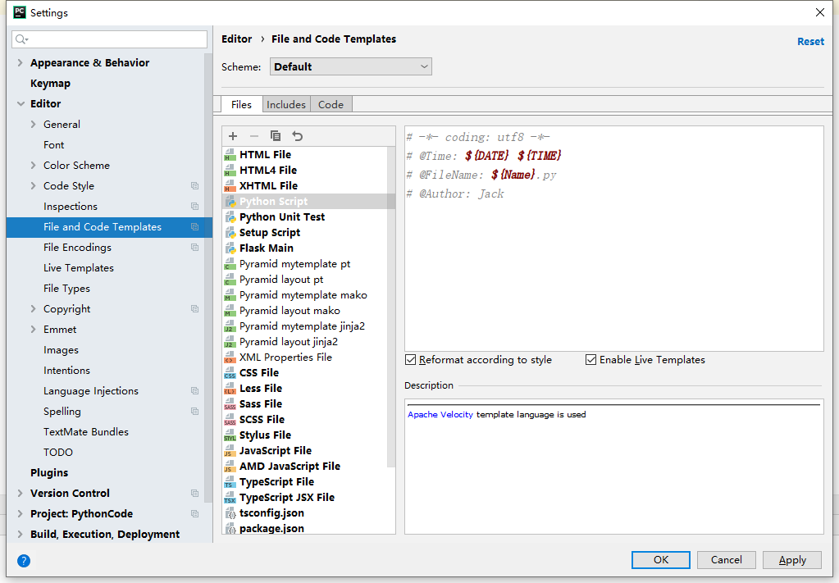Open the Language Injections page
Viewport: 839px width, 583px height.
tap(91, 391)
